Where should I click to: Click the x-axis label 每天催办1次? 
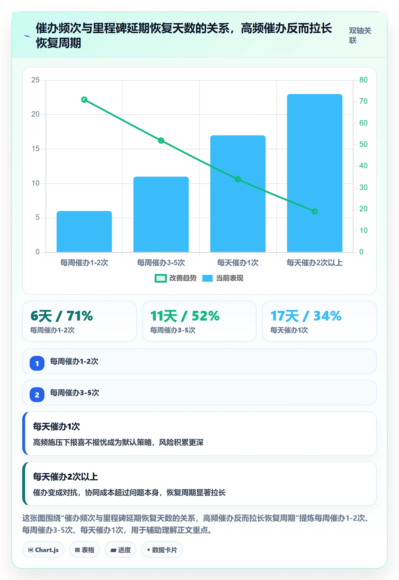[238, 263]
